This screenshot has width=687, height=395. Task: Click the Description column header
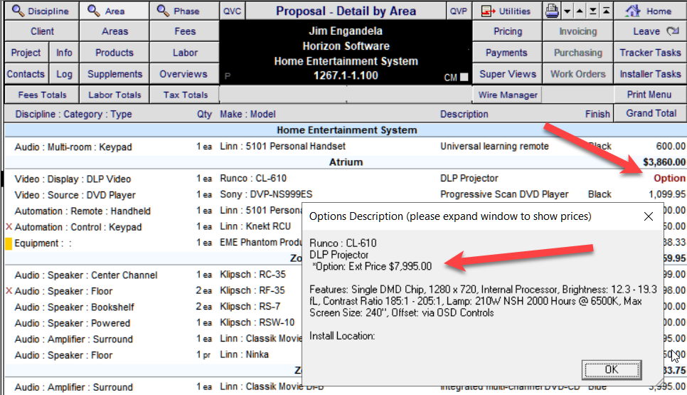click(464, 114)
